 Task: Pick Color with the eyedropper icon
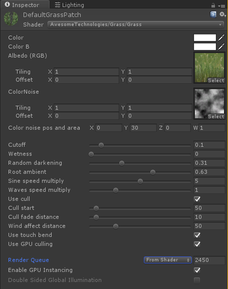coord(221,38)
